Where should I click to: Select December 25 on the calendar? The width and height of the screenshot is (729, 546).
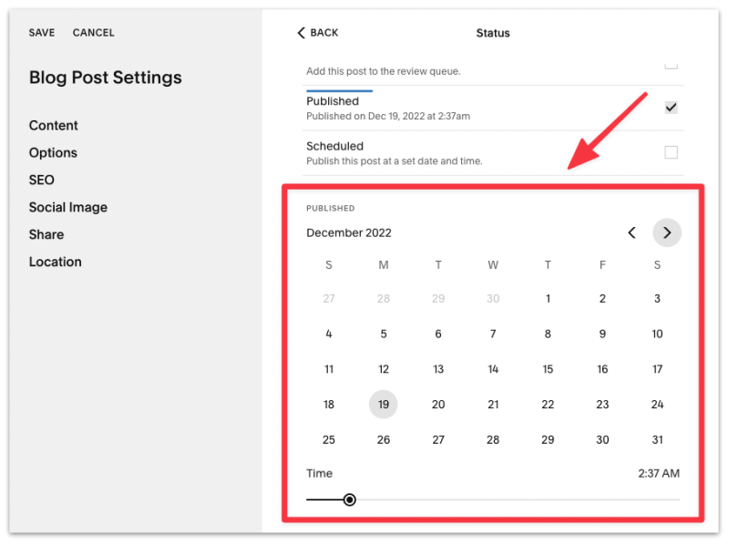(329, 439)
